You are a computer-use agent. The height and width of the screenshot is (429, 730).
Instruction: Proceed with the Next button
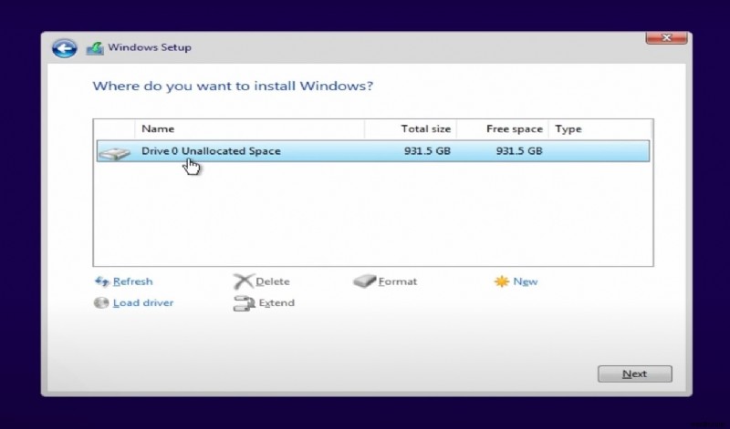click(x=634, y=374)
